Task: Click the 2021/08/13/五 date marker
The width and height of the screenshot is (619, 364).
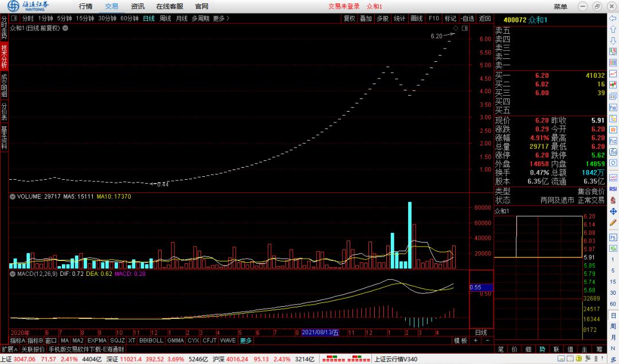Action: tap(320, 333)
